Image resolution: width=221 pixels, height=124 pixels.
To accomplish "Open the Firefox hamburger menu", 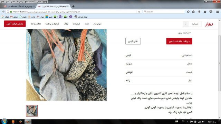I will click(x=218, y=12).
